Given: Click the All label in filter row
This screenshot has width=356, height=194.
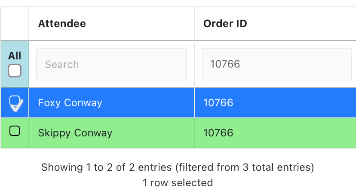Looking at the screenshot, I should [x=15, y=56].
